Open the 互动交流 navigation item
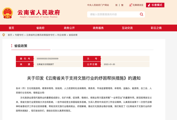 [127, 28]
